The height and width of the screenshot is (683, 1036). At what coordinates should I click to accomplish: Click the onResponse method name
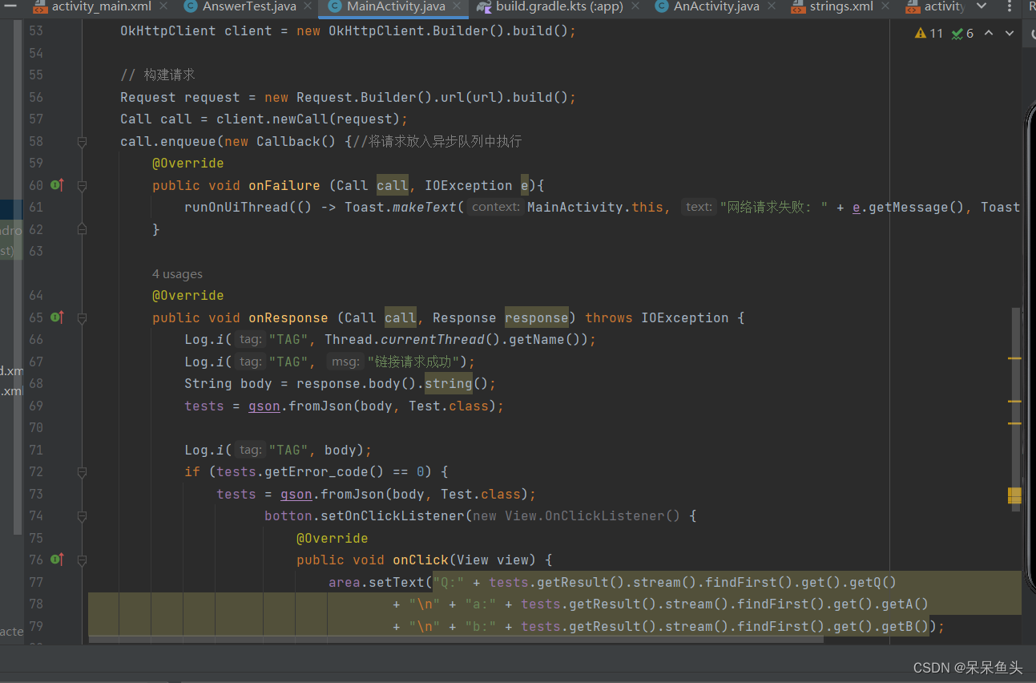click(288, 317)
